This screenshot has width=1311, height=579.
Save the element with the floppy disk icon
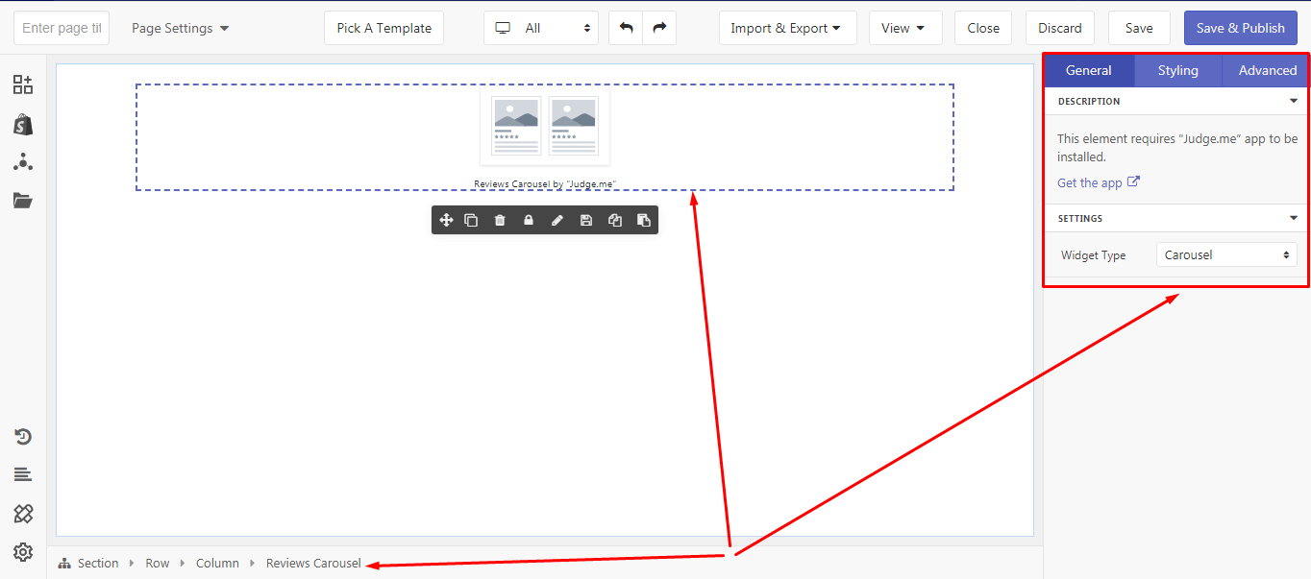click(586, 220)
